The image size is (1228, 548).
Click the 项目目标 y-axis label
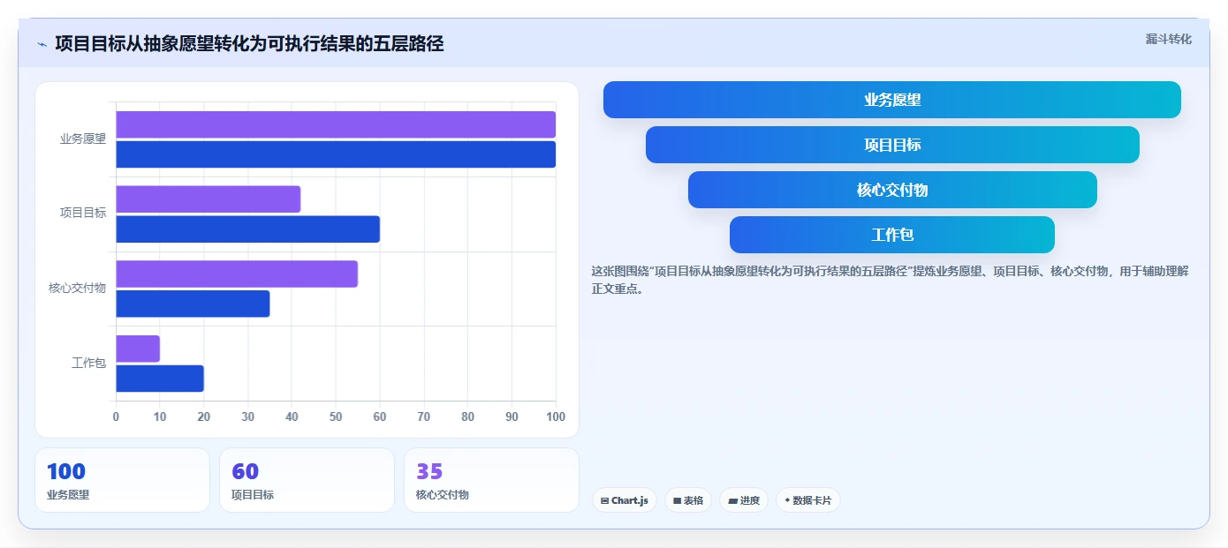tap(83, 213)
